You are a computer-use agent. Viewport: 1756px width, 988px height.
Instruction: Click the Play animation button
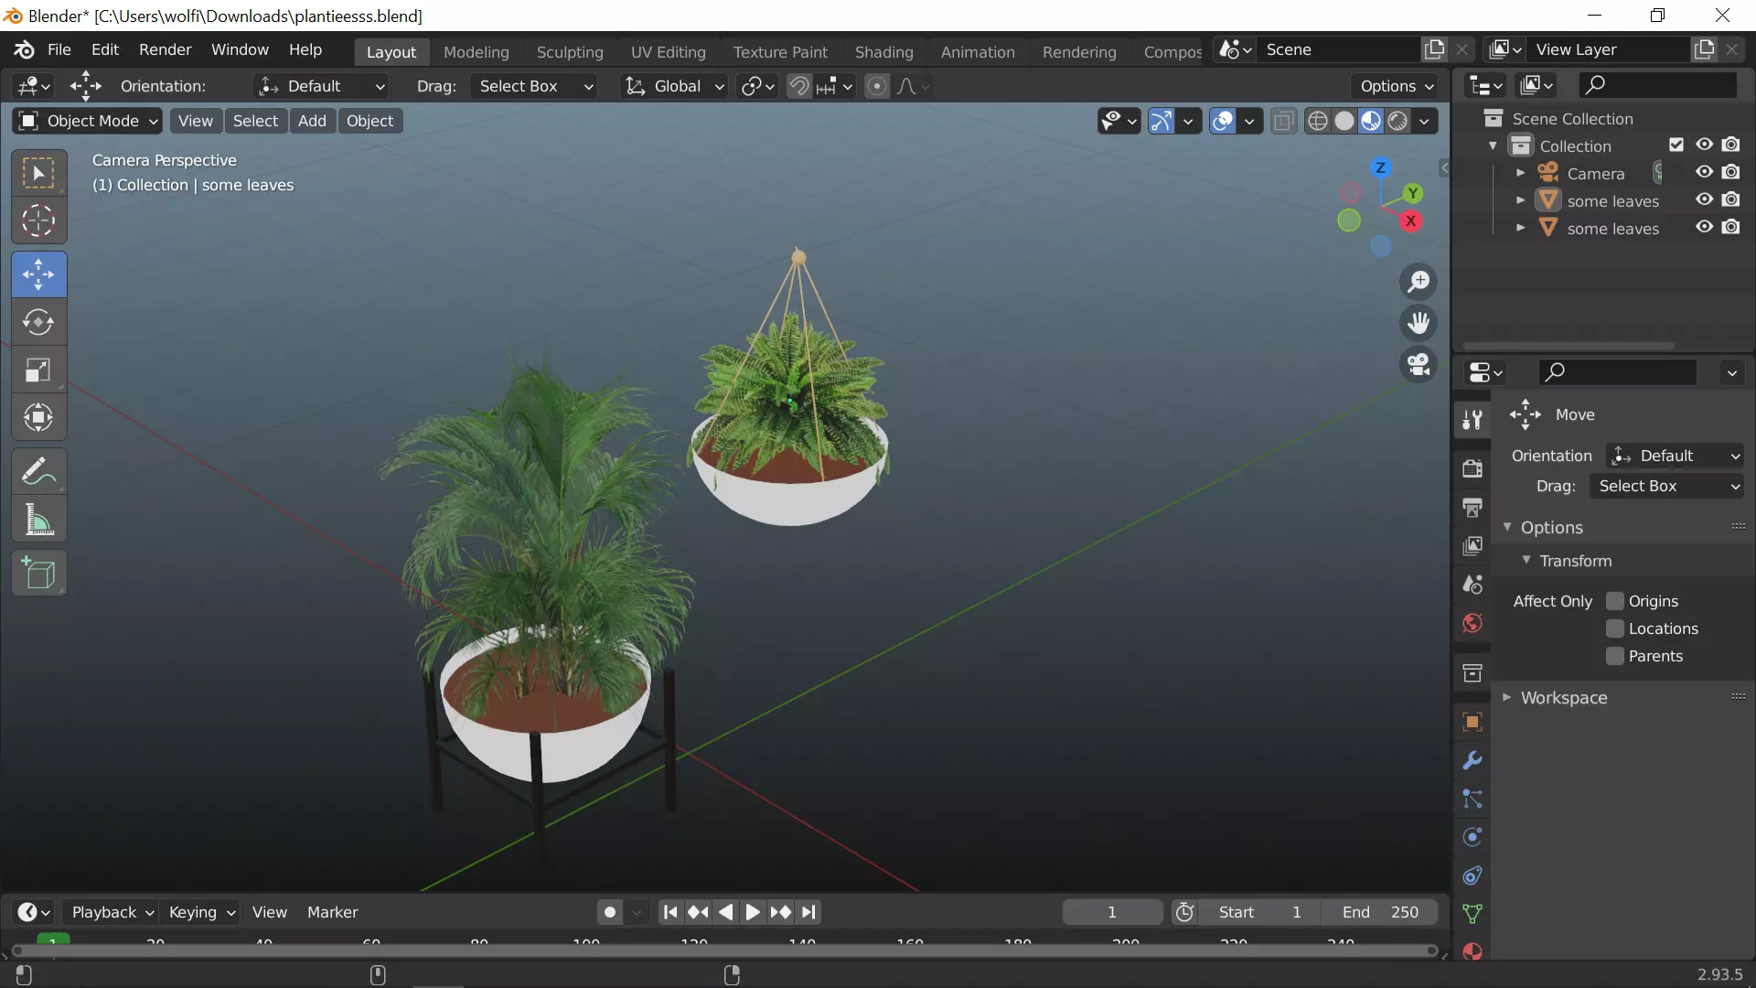click(752, 912)
